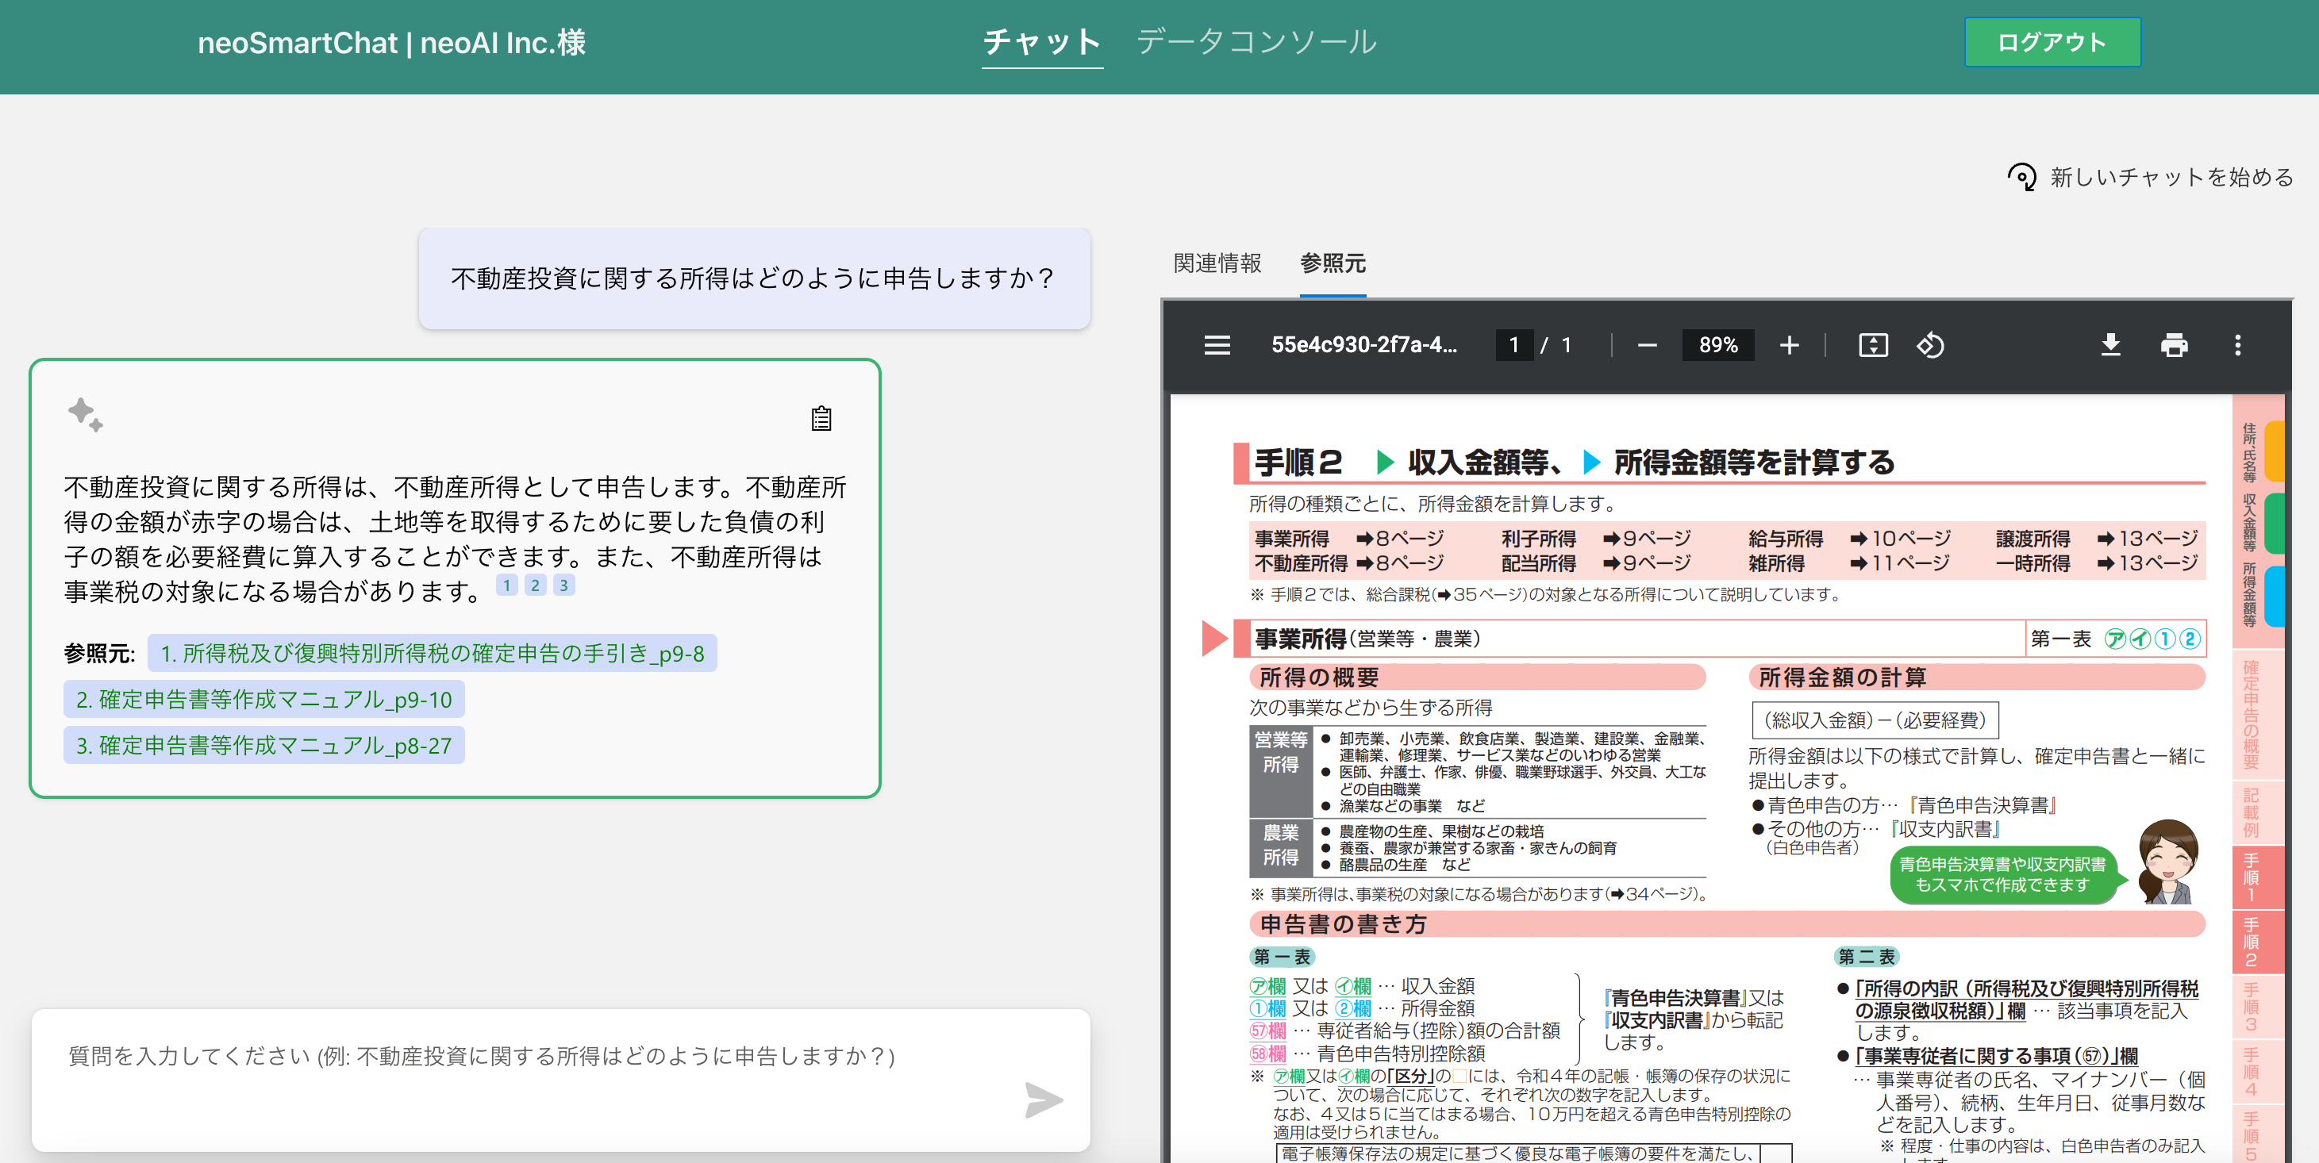This screenshot has width=2319, height=1163.
Task: Open the PDF viewer more actions menu
Action: 2237,345
